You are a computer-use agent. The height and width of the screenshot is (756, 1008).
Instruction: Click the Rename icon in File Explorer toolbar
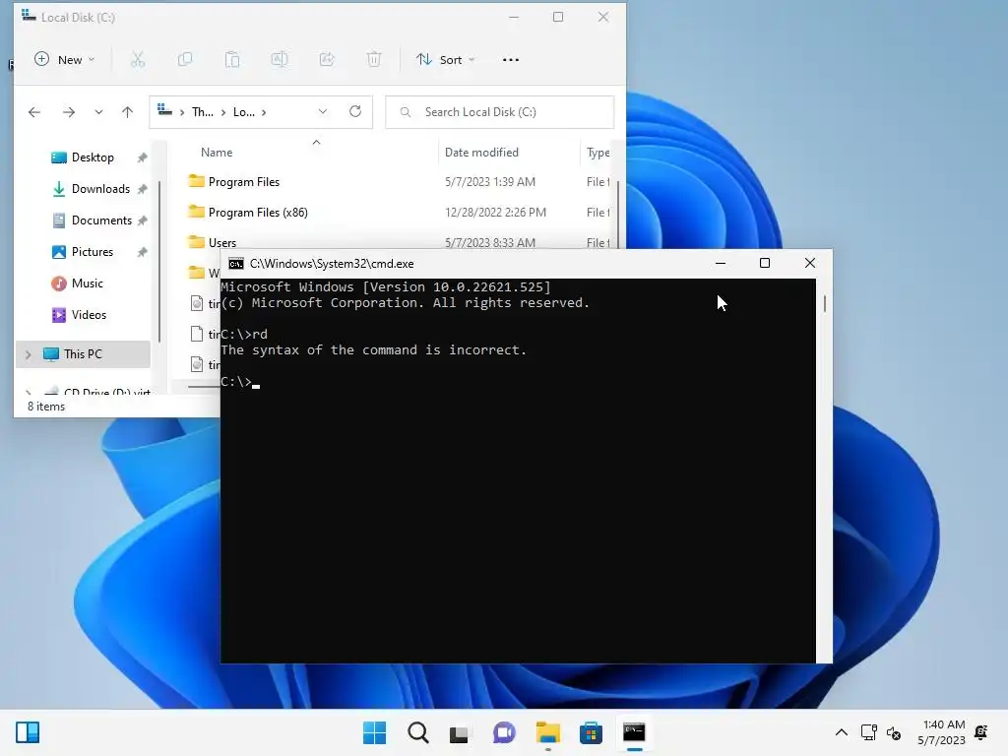click(280, 60)
